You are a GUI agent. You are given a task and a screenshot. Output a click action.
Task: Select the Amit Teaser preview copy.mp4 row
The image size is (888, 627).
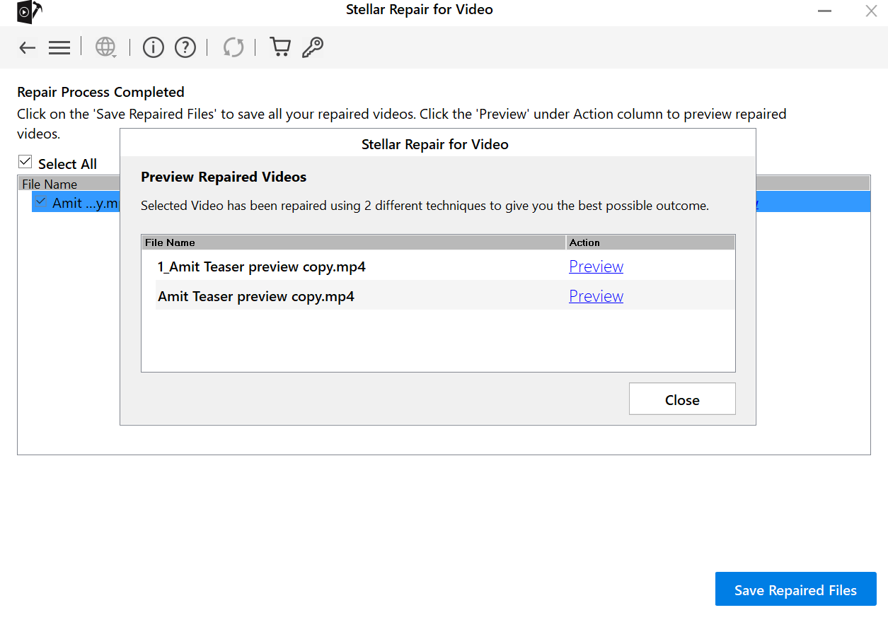(256, 296)
